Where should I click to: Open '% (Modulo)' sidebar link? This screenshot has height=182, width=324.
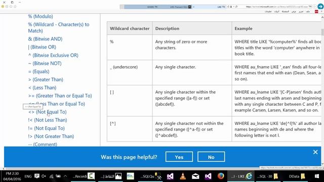pos(40,16)
